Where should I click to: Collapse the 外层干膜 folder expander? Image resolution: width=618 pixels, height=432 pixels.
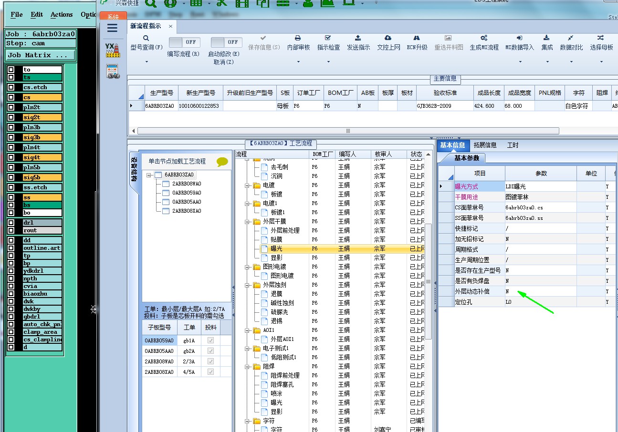tap(247, 222)
